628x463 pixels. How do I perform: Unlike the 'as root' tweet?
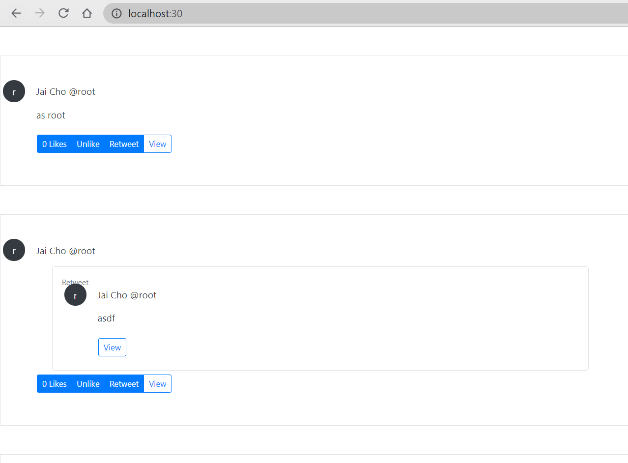point(88,144)
